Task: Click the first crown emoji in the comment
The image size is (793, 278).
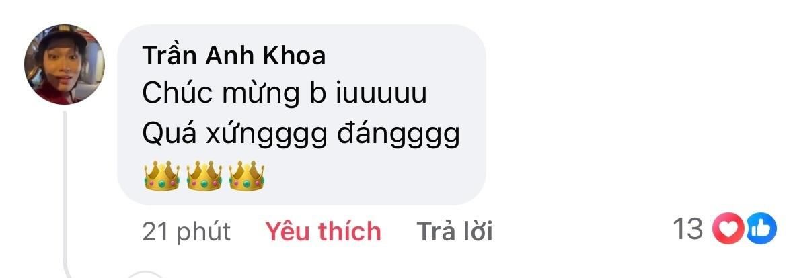Action: pyautogui.click(x=162, y=176)
